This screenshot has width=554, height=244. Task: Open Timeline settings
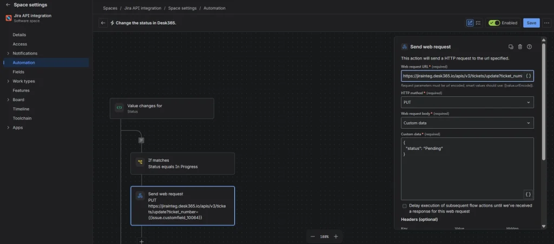click(x=21, y=109)
